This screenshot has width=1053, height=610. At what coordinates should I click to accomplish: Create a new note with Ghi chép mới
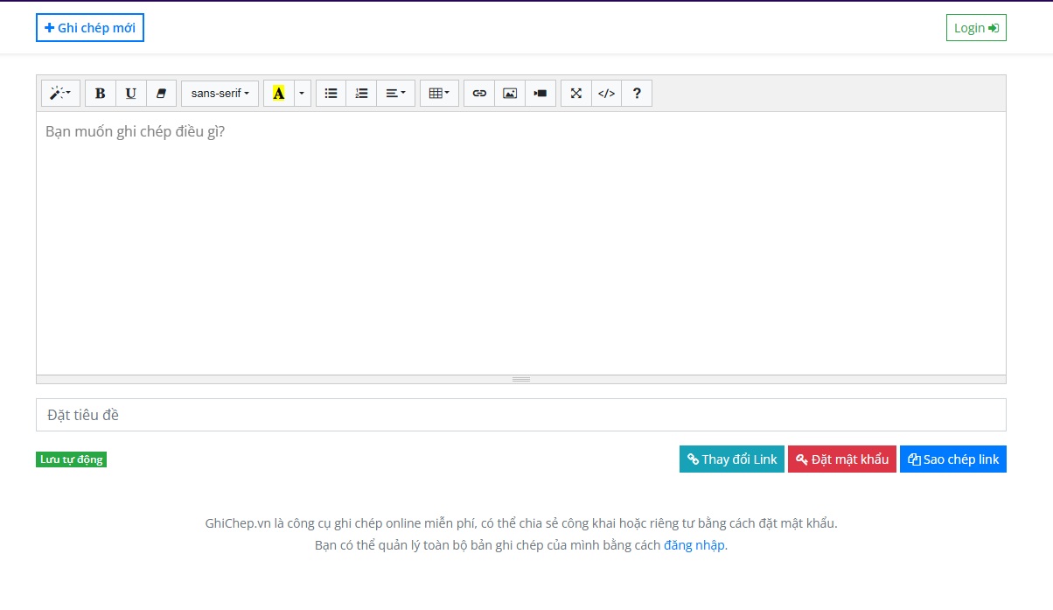point(90,28)
